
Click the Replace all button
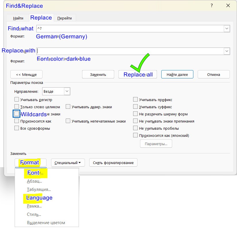point(137,74)
